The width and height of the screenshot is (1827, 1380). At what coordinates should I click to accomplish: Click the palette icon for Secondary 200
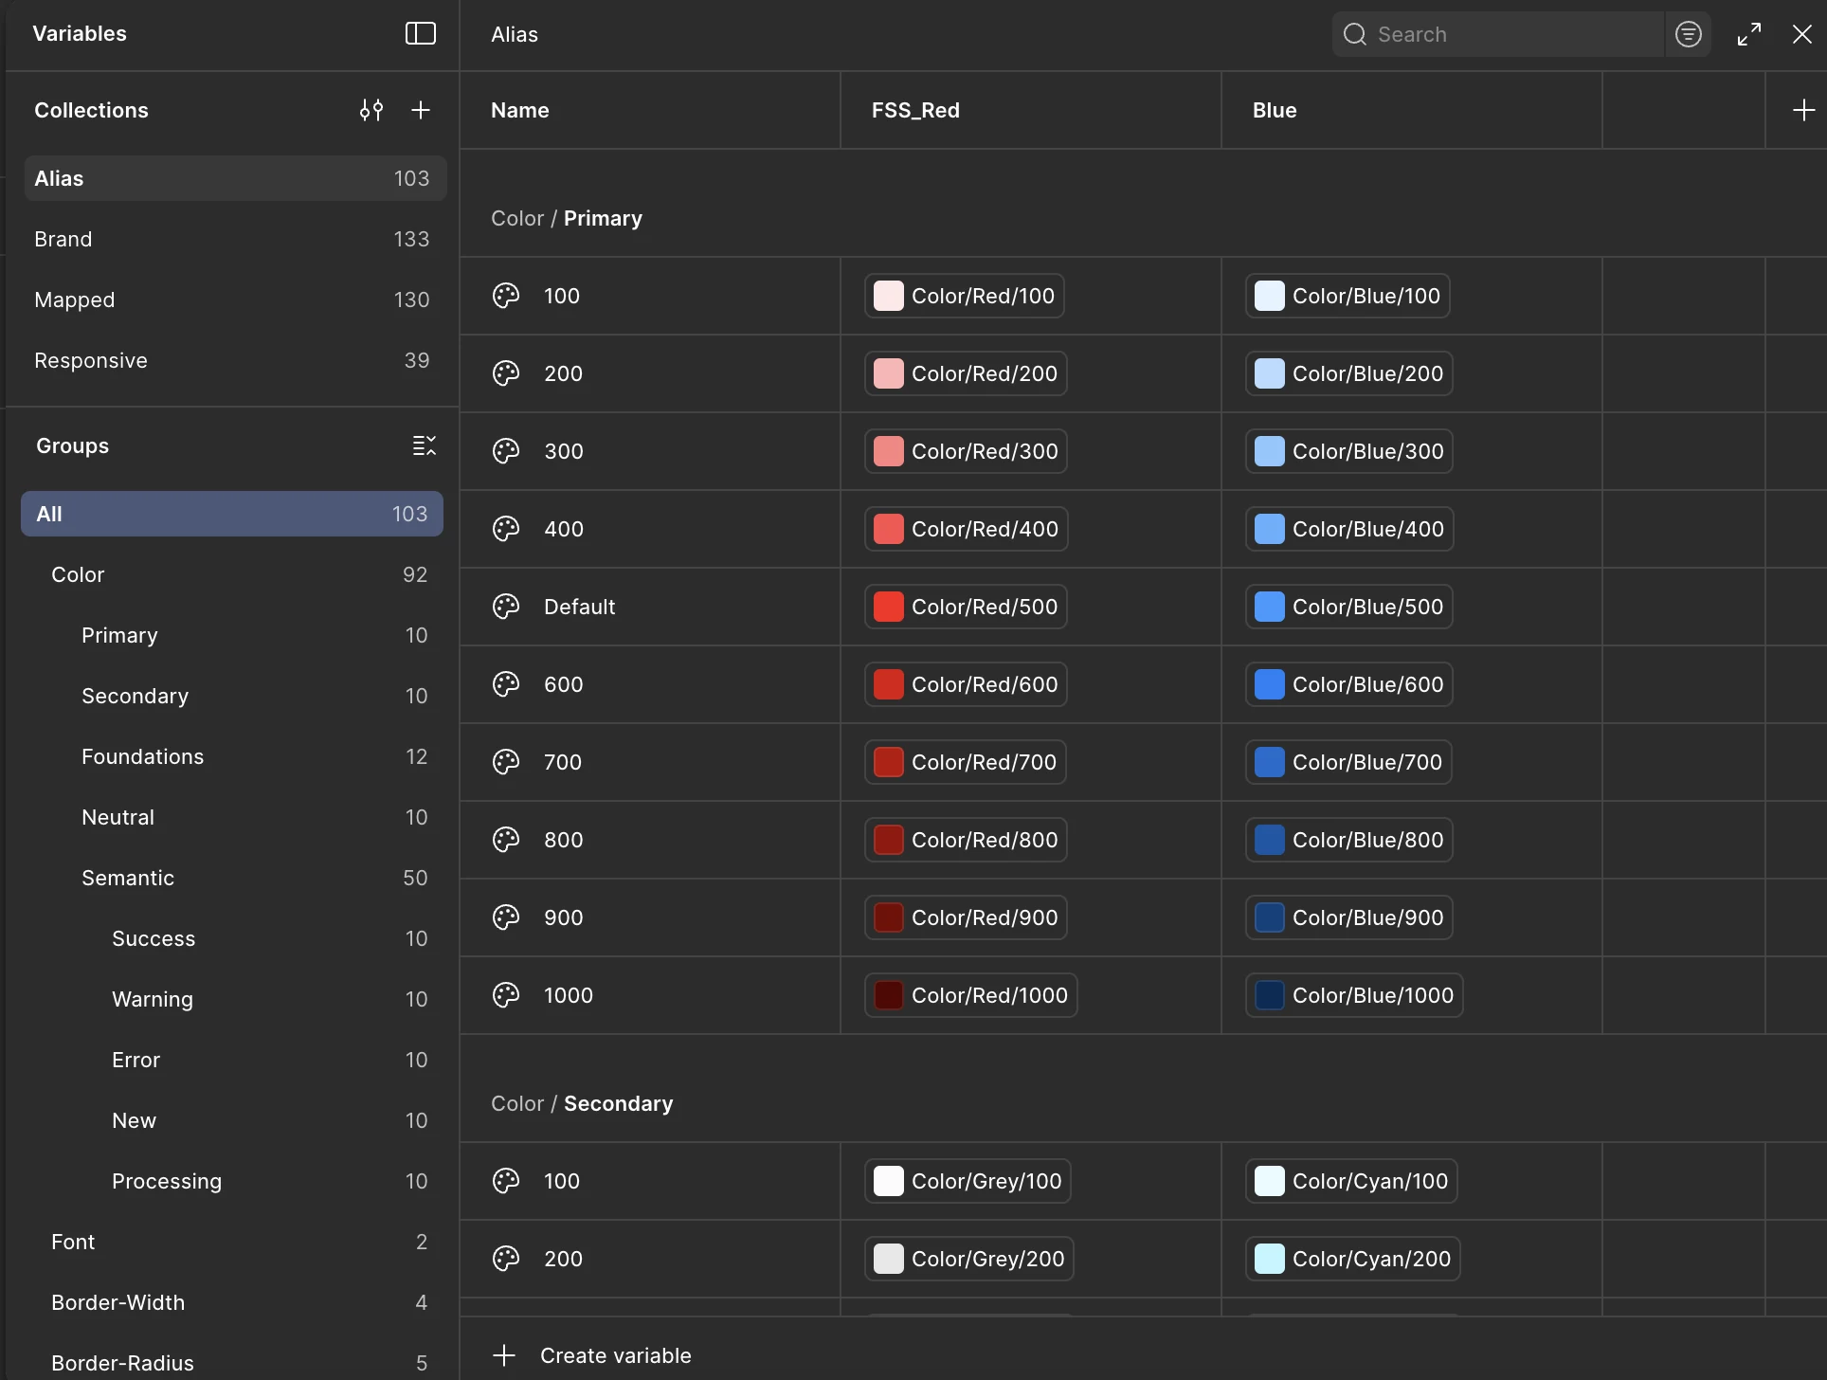coord(506,1259)
